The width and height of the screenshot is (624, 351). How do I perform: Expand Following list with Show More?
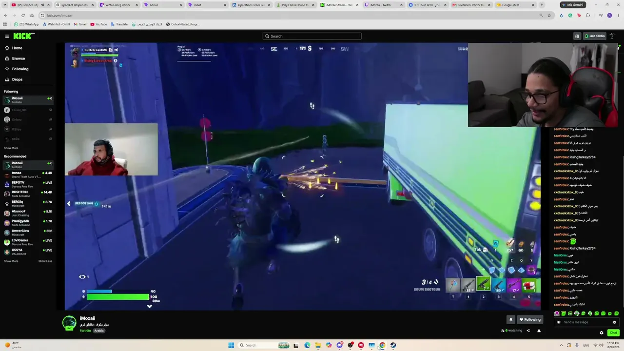[11, 148]
